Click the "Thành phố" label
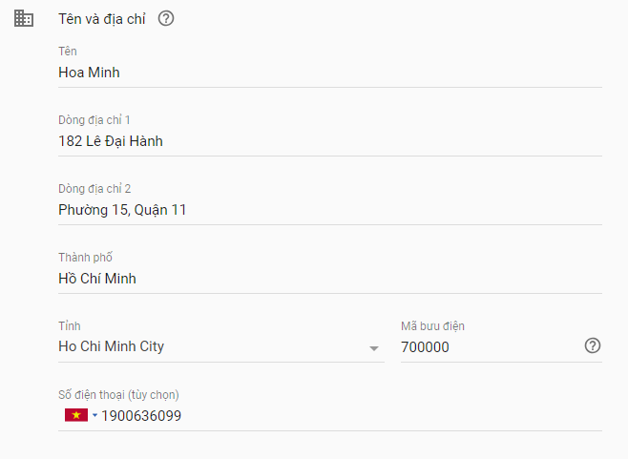The image size is (628, 459). point(86,258)
